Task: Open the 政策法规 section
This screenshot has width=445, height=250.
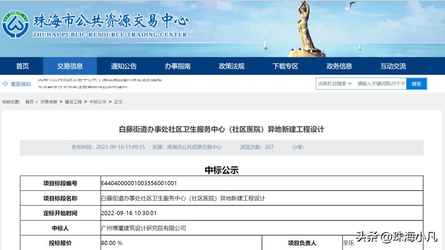Action: click(231, 66)
